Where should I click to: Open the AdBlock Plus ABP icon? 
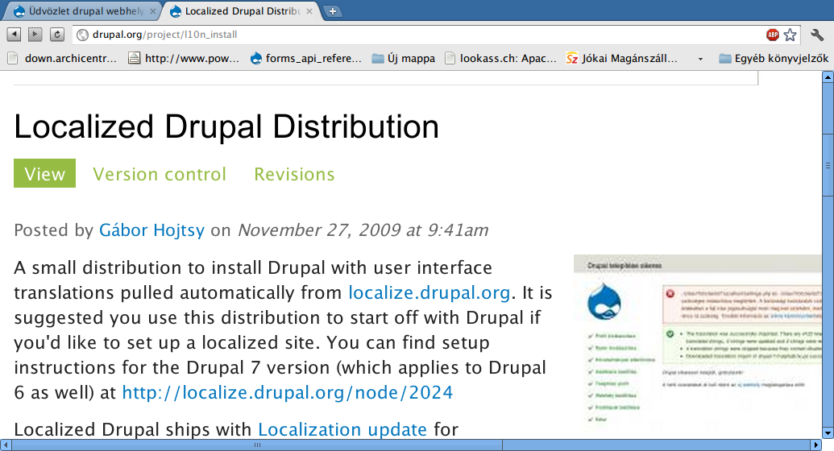[772, 35]
